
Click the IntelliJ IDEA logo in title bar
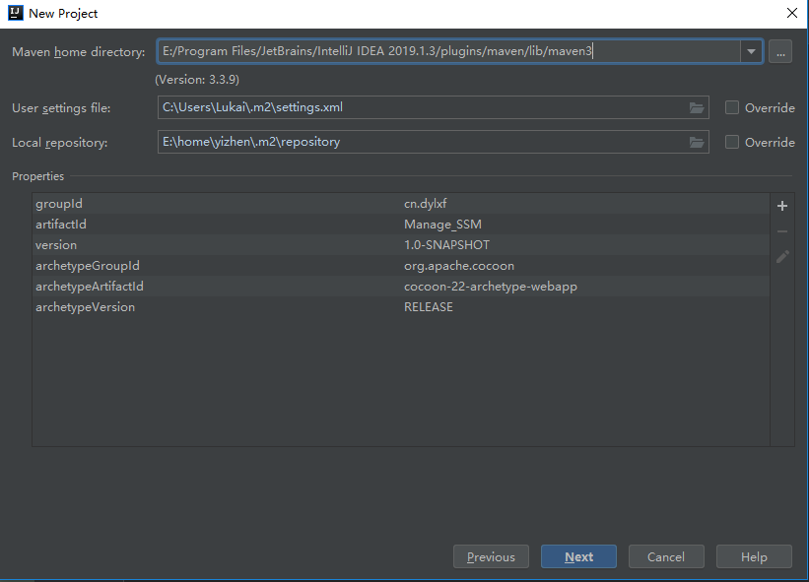point(16,13)
